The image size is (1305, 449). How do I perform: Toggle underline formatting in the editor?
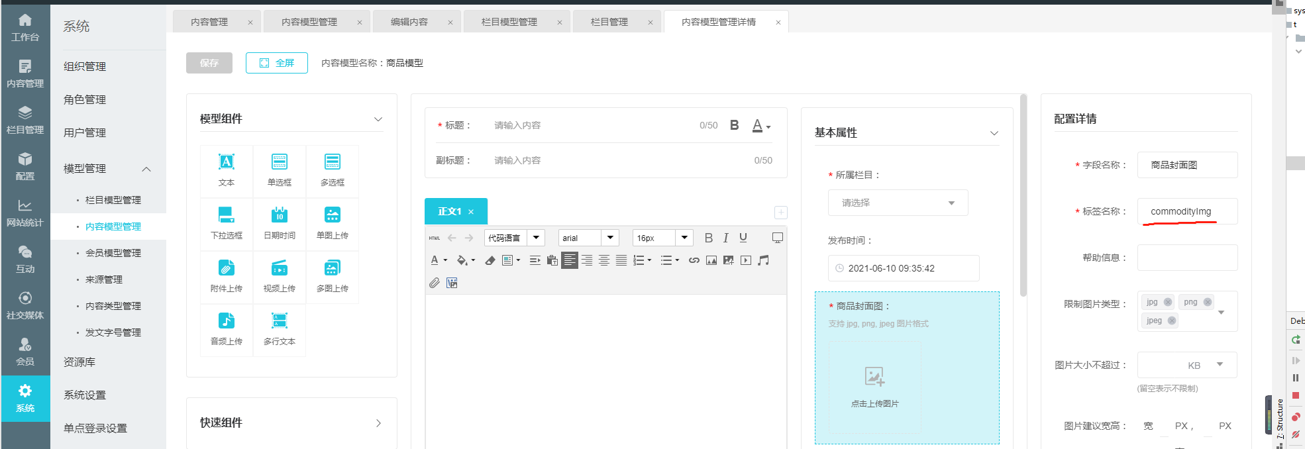pos(743,238)
